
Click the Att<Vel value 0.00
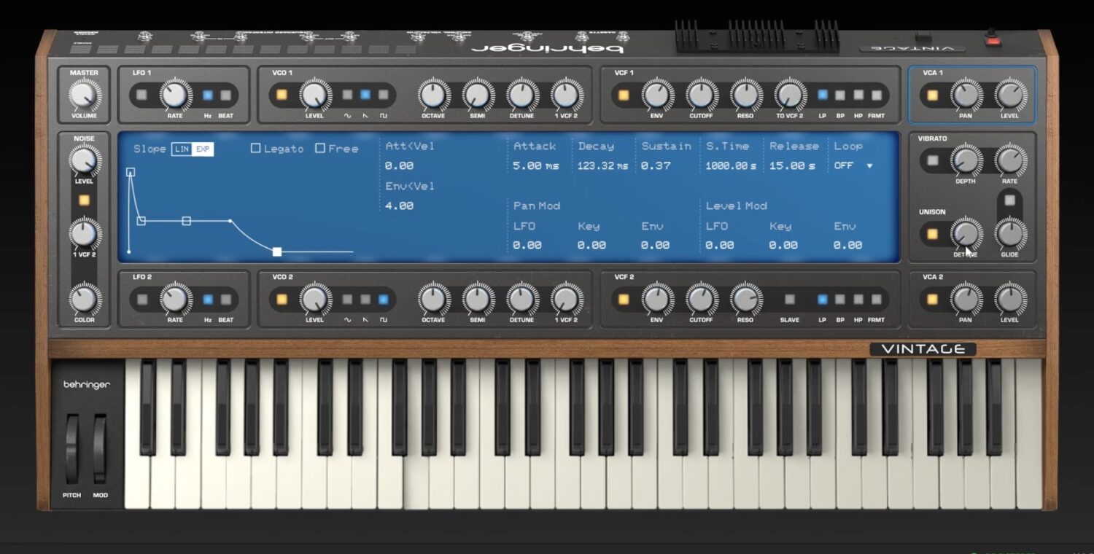399,165
